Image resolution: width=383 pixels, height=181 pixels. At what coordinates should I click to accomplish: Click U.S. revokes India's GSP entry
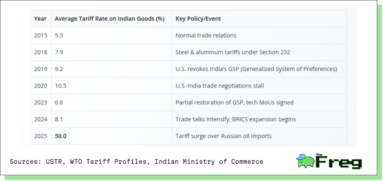pyautogui.click(x=256, y=69)
